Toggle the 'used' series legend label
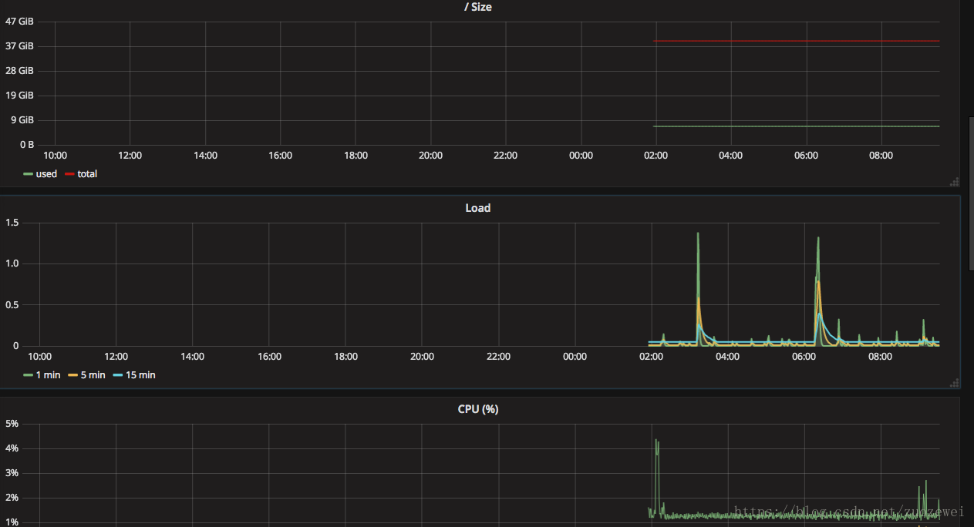Screen dimensions: 974x527 coord(46,174)
